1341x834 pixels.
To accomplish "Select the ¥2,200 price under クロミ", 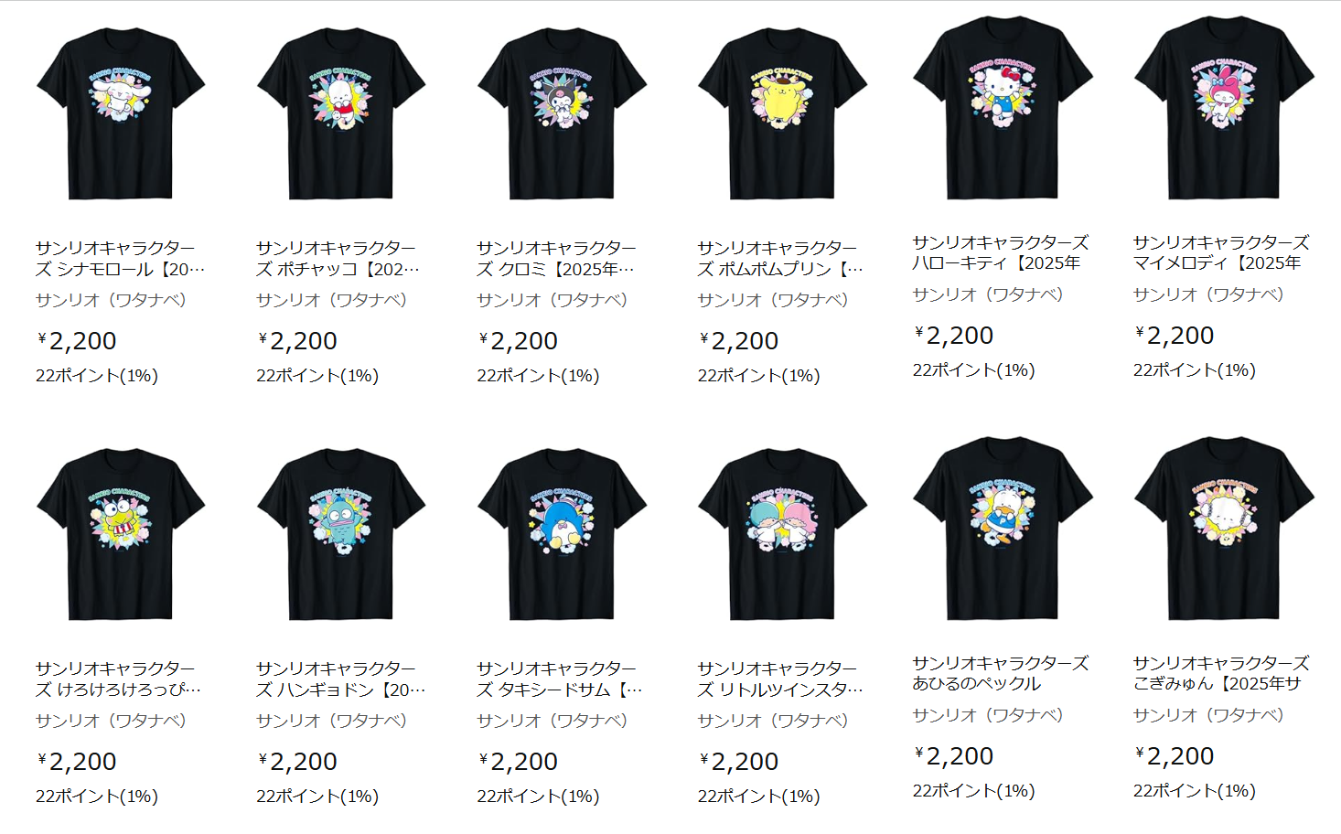I will pyautogui.click(x=518, y=341).
